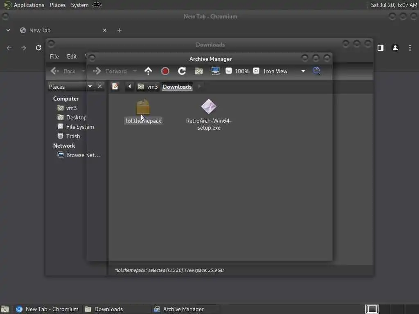
Task: Toggle Chromium side panel
Action: 381,48
